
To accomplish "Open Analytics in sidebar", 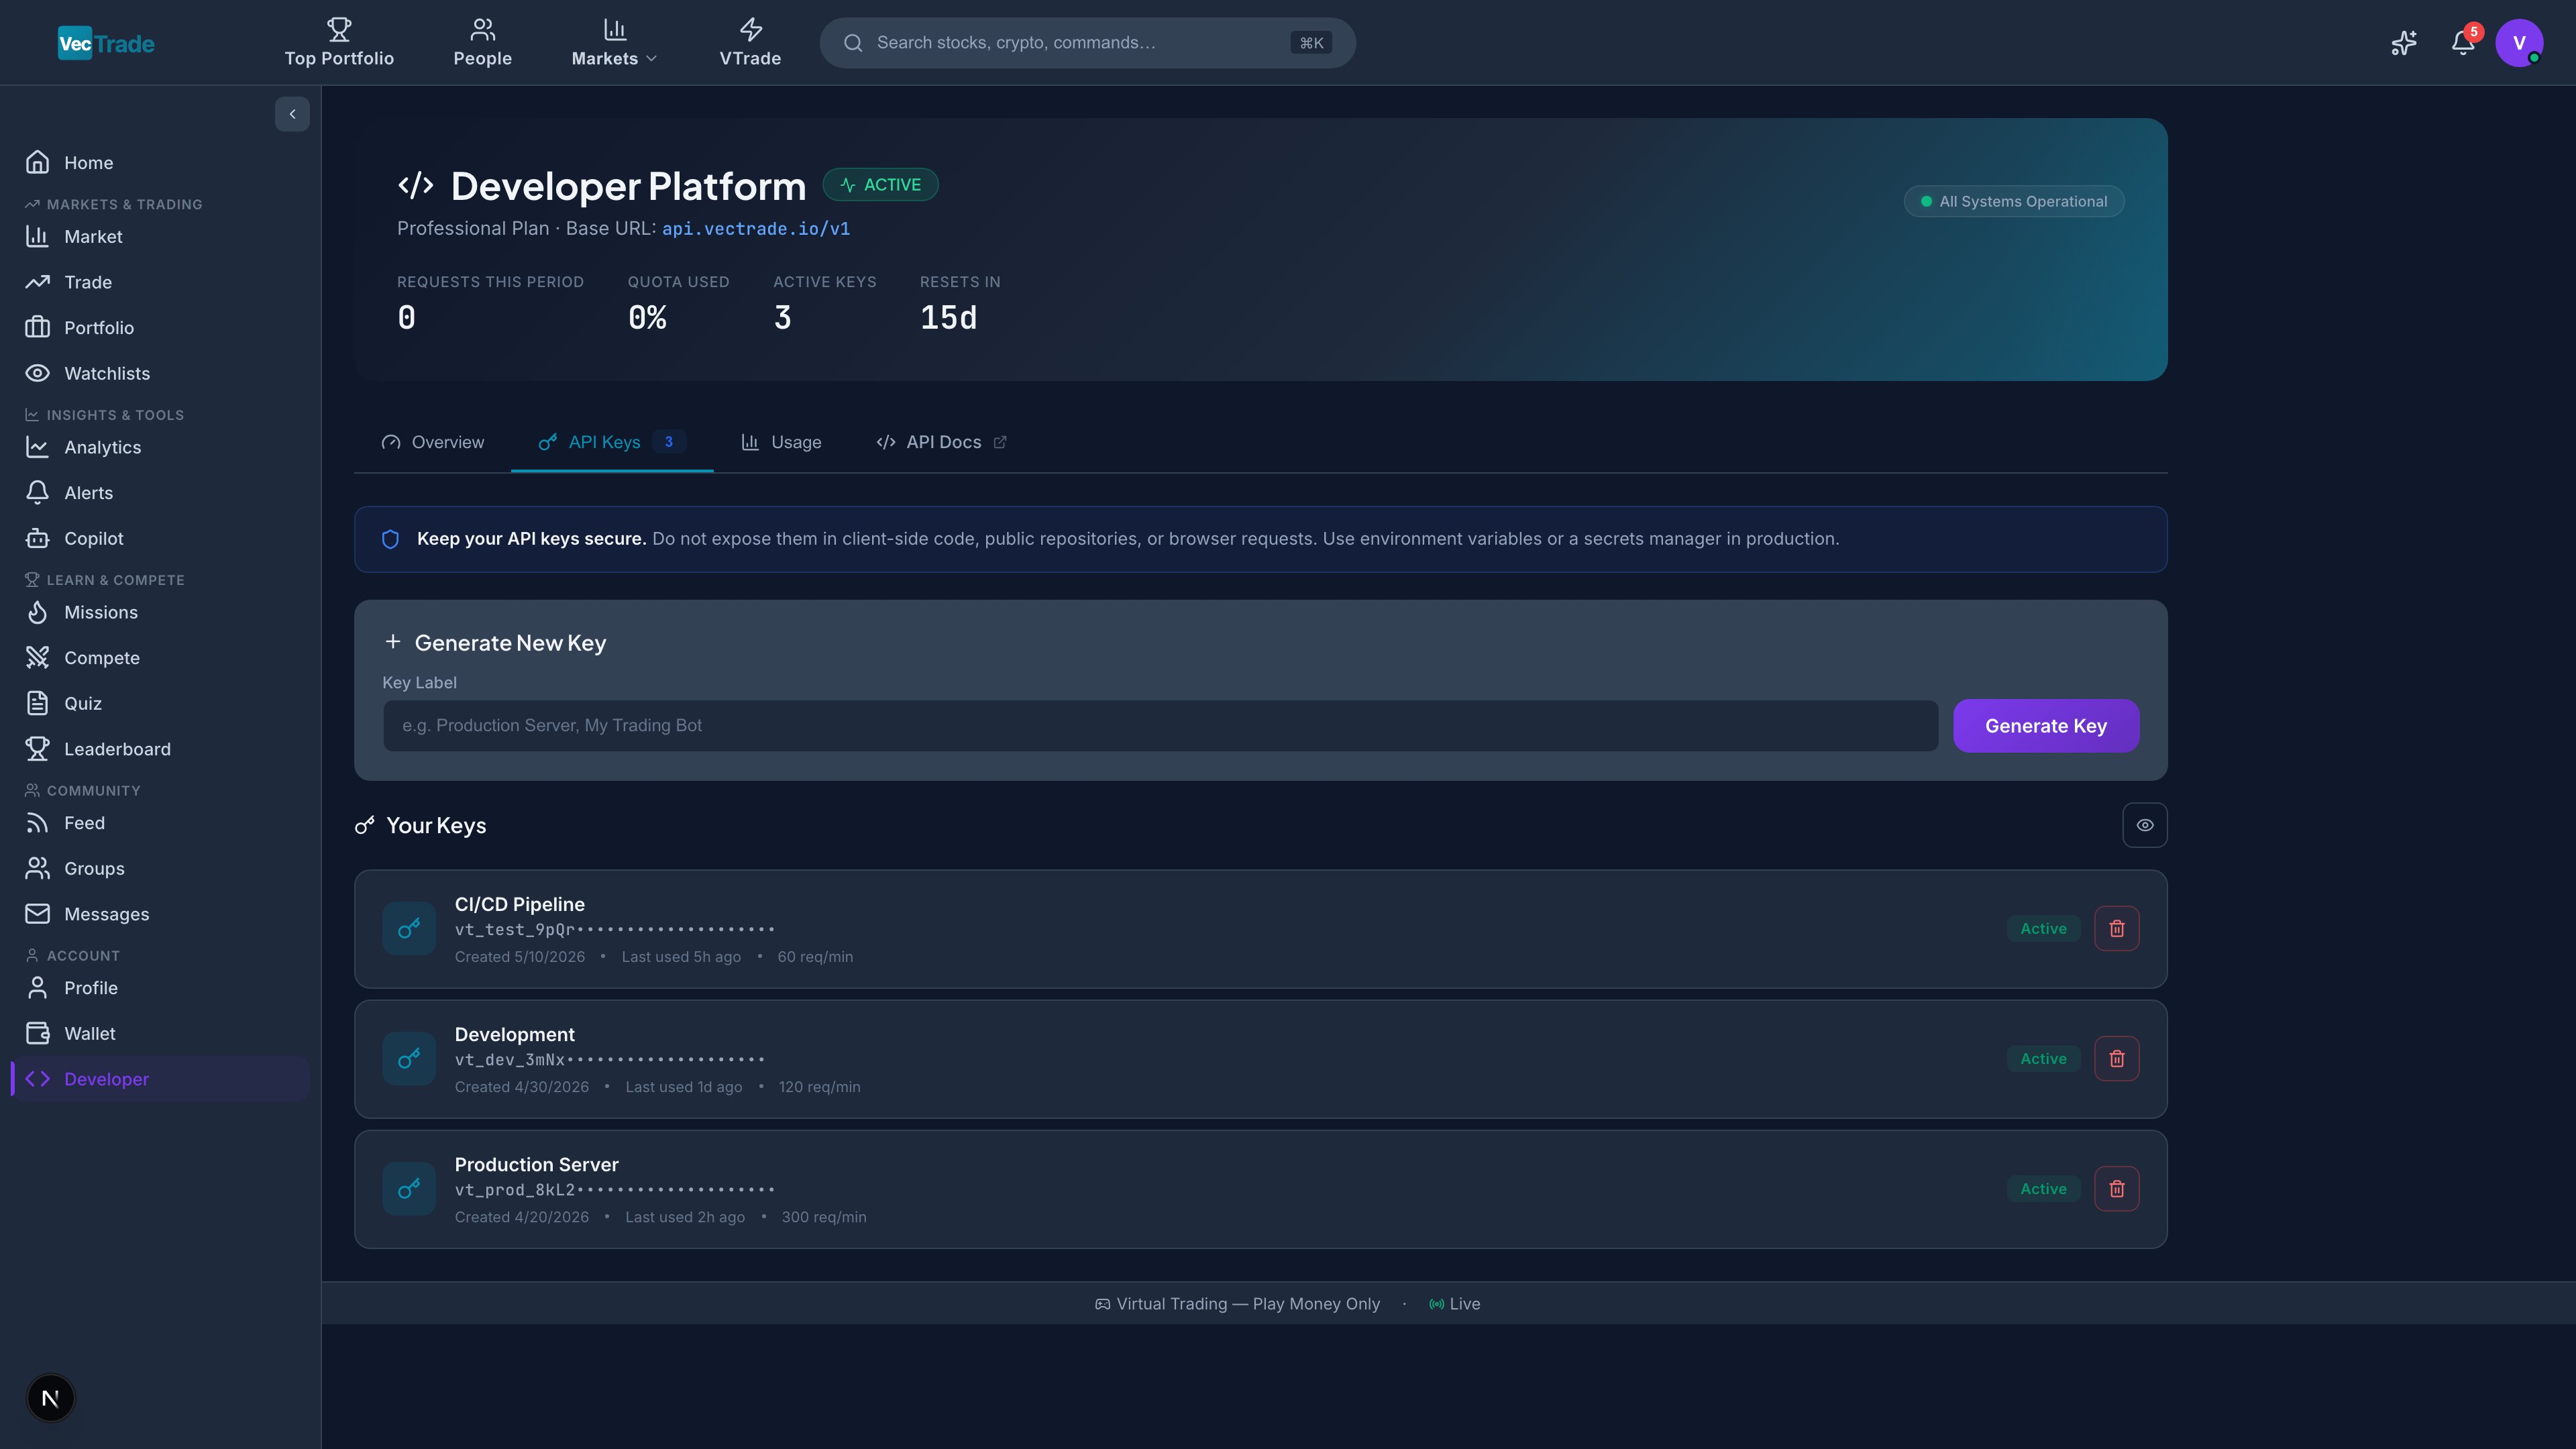I will click(160, 447).
